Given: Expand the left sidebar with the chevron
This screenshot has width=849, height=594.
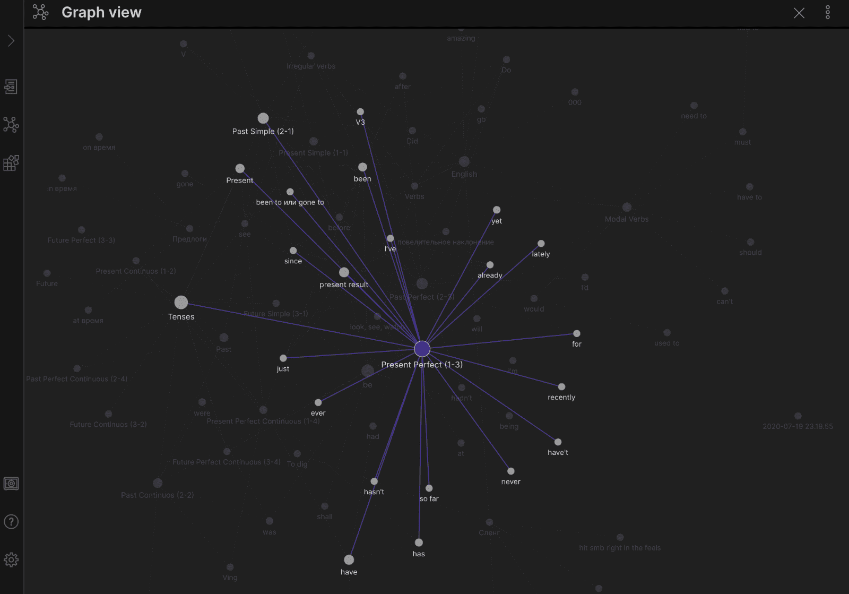Looking at the screenshot, I should 11,41.
